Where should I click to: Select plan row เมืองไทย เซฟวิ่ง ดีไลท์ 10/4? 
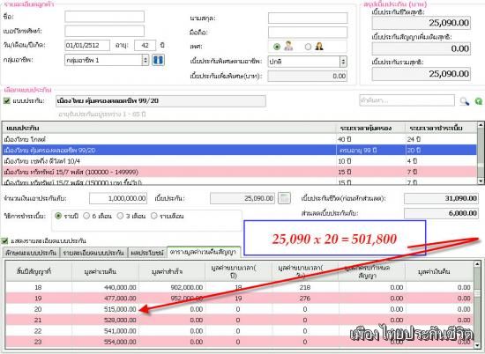(x=239, y=161)
